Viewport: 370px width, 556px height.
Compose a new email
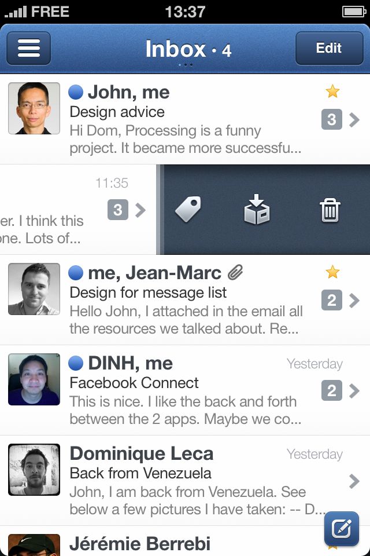341,529
